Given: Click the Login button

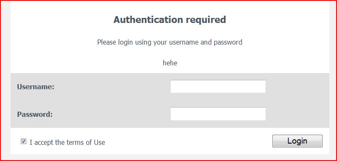Looking at the screenshot, I should pos(297,141).
